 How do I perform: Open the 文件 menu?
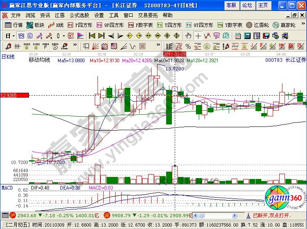coord(16,15)
